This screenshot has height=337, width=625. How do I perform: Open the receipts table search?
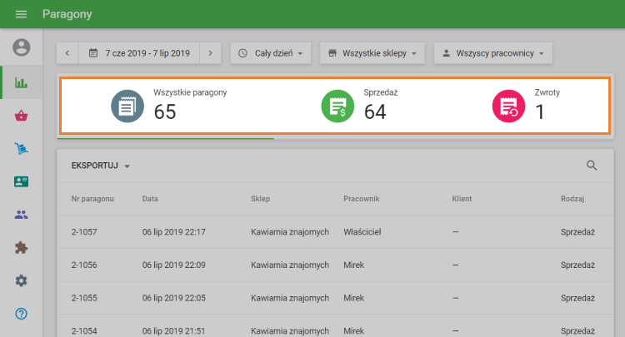pyautogui.click(x=592, y=166)
